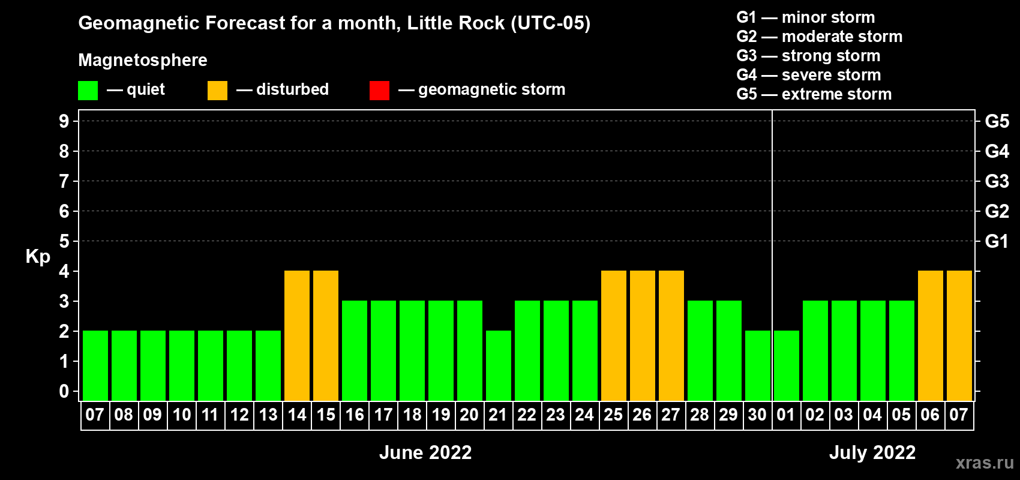Click the '— quiet' legend label

pyautogui.click(x=136, y=89)
